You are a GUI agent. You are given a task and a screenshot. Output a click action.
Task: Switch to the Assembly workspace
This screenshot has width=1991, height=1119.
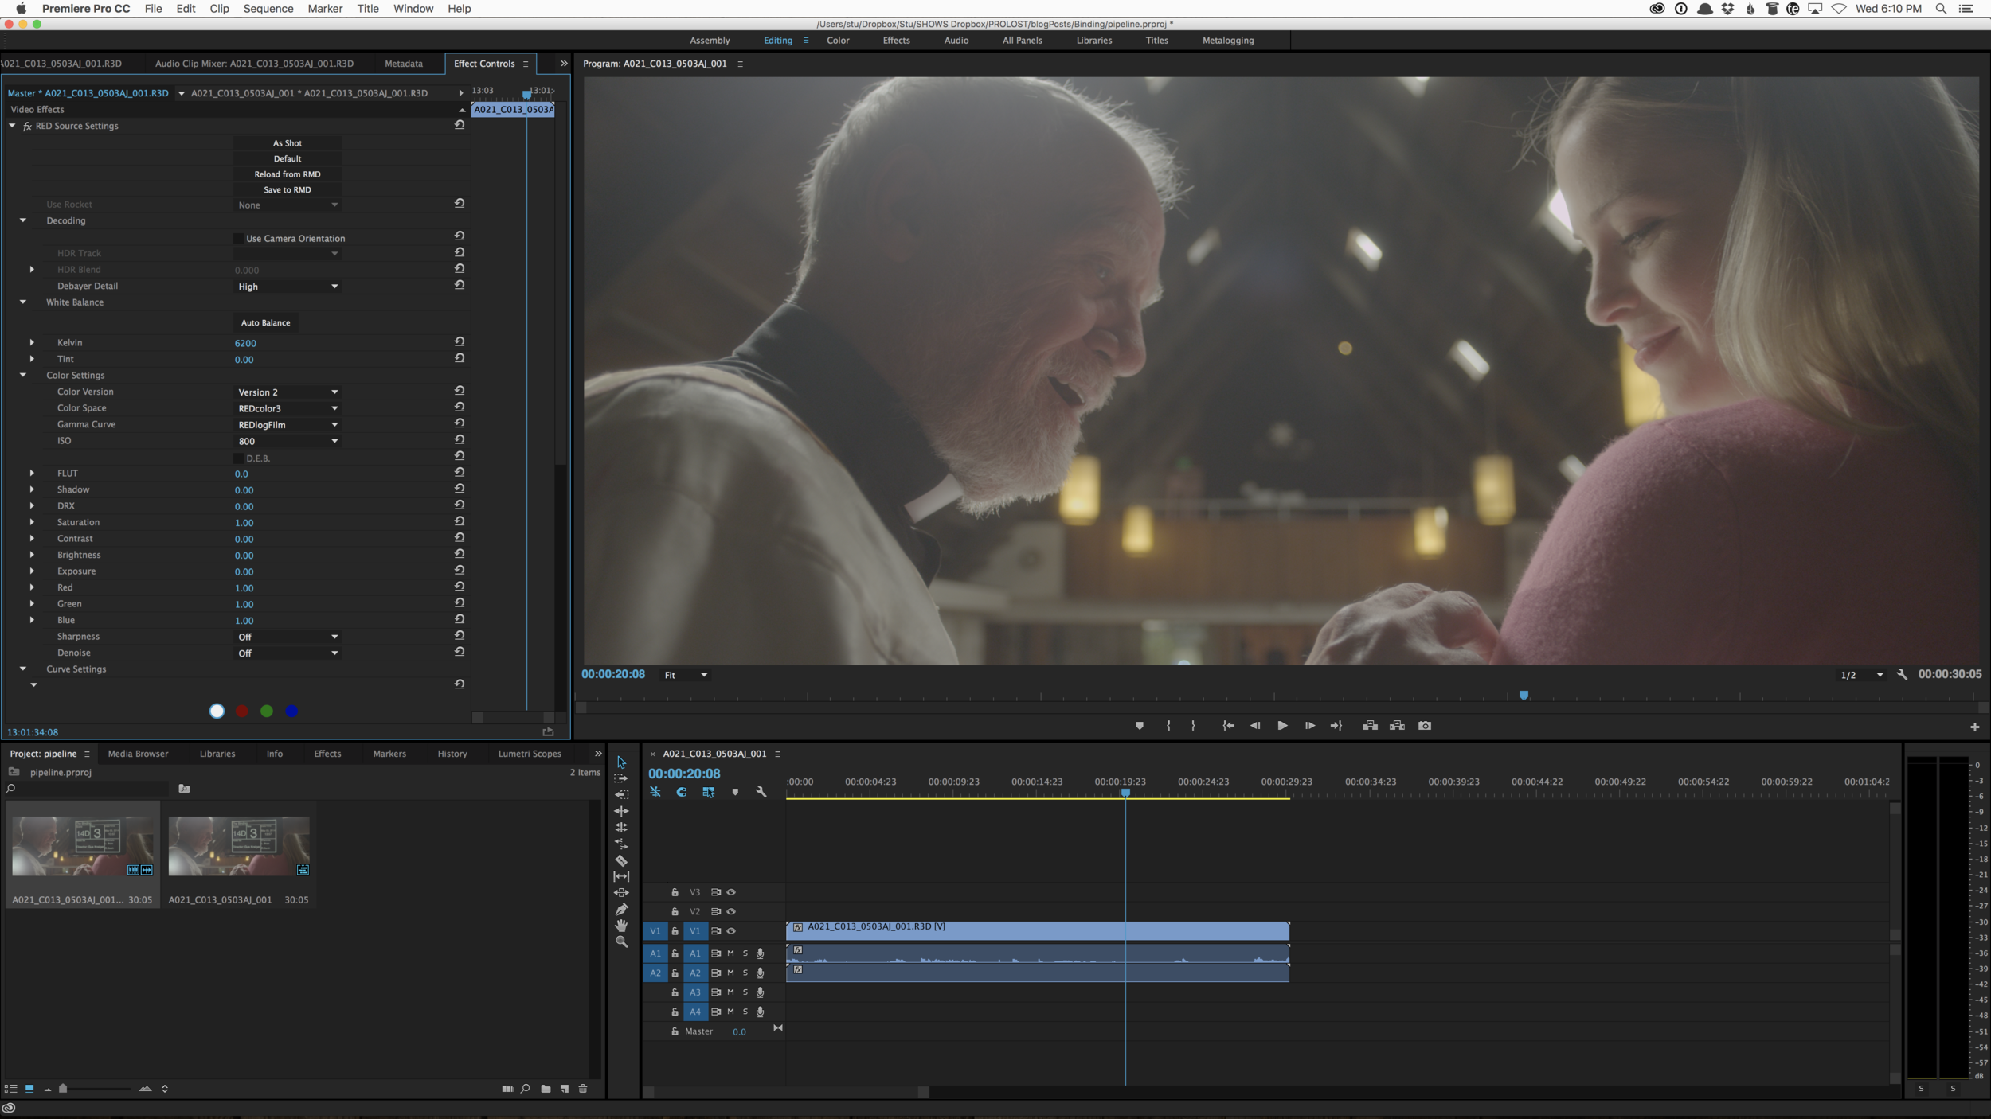click(710, 41)
